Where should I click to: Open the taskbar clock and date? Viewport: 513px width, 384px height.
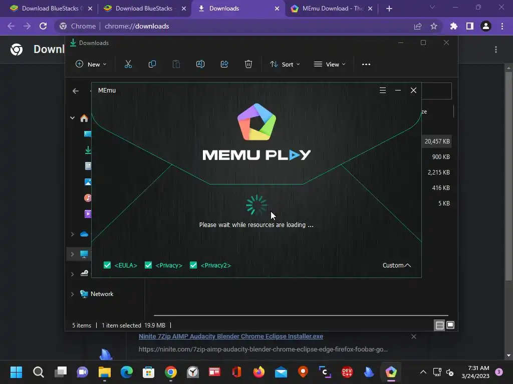coord(475,372)
